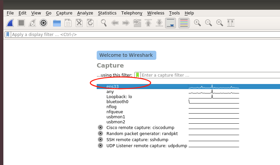Reset text to normal size icon
This screenshot has width=280, height=165.
point(219,23)
